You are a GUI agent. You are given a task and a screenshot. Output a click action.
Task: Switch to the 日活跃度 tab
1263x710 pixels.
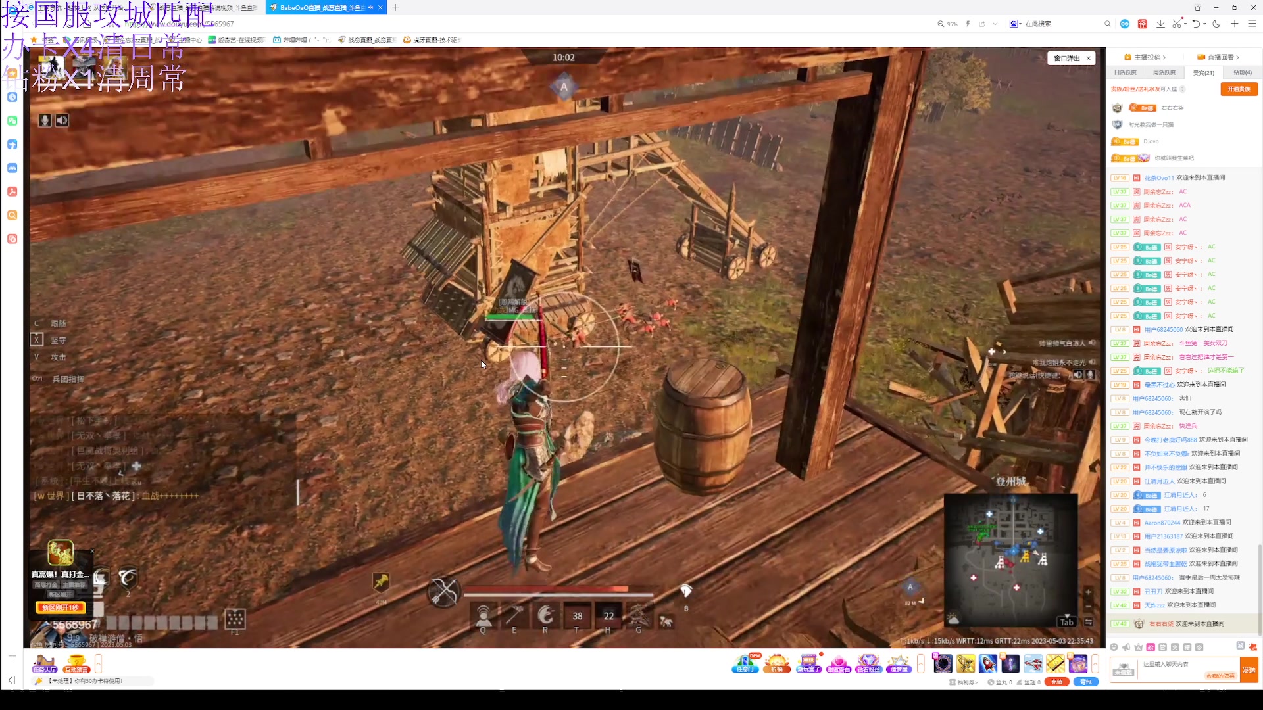(1126, 72)
